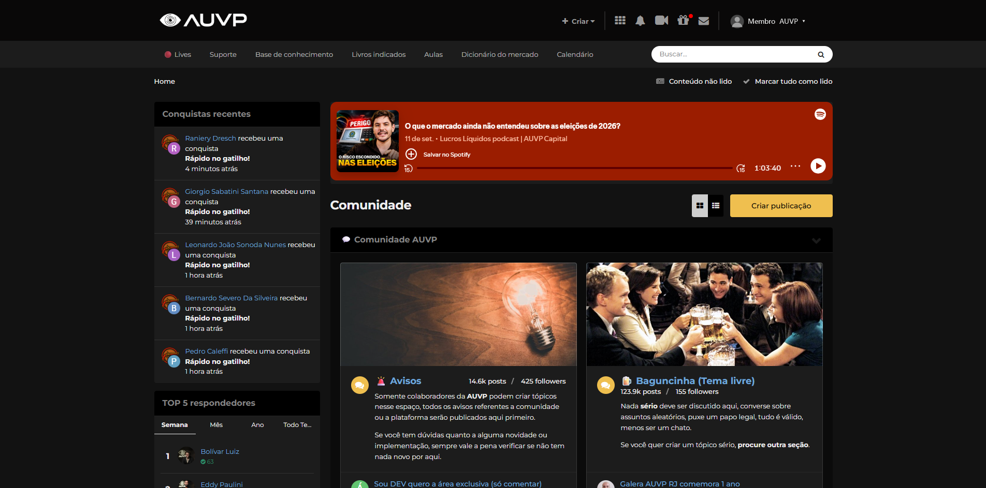Play the podcast episode
The height and width of the screenshot is (488, 986).
(818, 166)
